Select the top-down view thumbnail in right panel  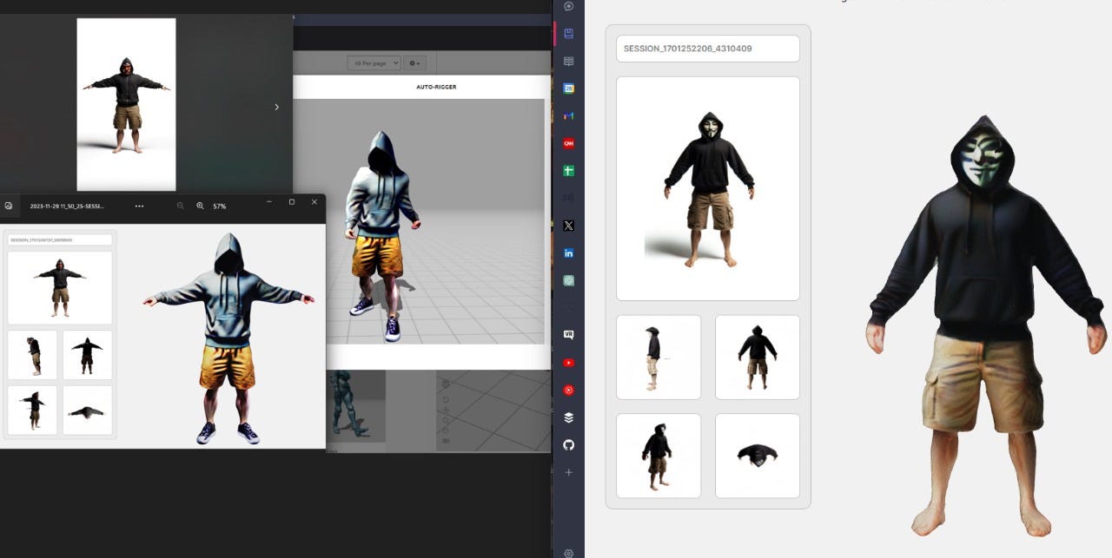tap(758, 456)
